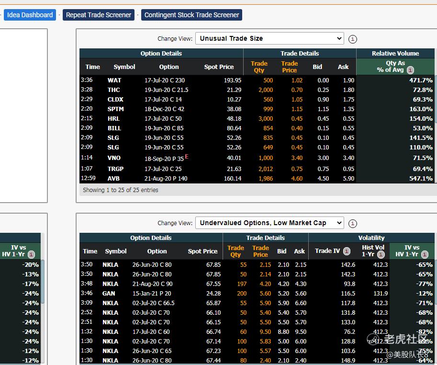This screenshot has width=437, height=365.
Task: Switch to the Idea Dashboard tab
Action: [30, 15]
